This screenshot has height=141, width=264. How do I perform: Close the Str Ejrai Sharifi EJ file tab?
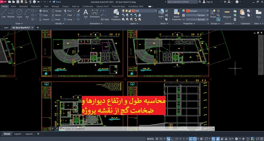[x=33, y=27]
